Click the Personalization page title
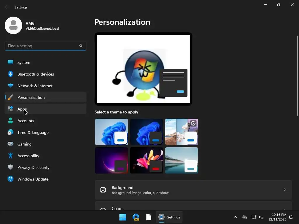The width and height of the screenshot is (299, 224). click(122, 22)
